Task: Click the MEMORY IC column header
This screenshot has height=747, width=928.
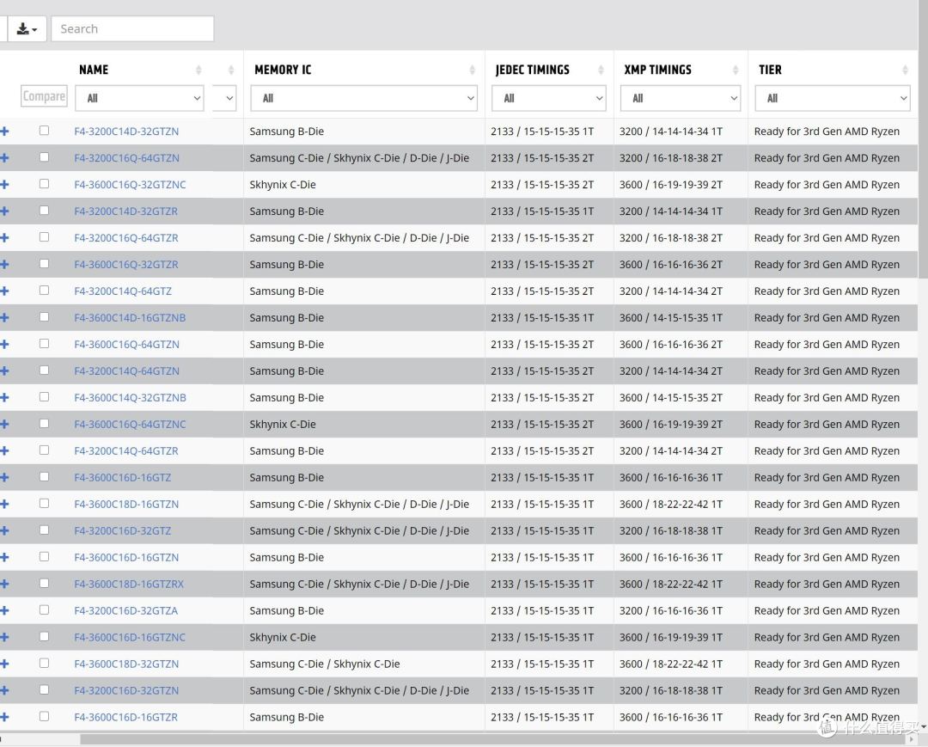Action: [x=283, y=70]
